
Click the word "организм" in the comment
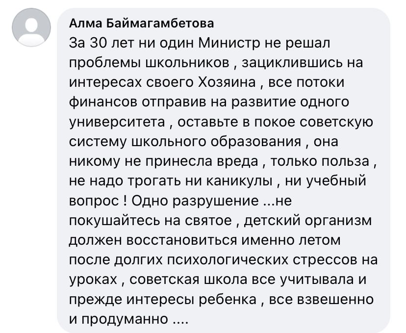(338, 221)
